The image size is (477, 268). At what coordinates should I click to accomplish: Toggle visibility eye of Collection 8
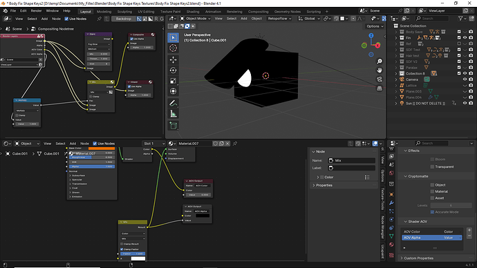pyautogui.click(x=465, y=73)
